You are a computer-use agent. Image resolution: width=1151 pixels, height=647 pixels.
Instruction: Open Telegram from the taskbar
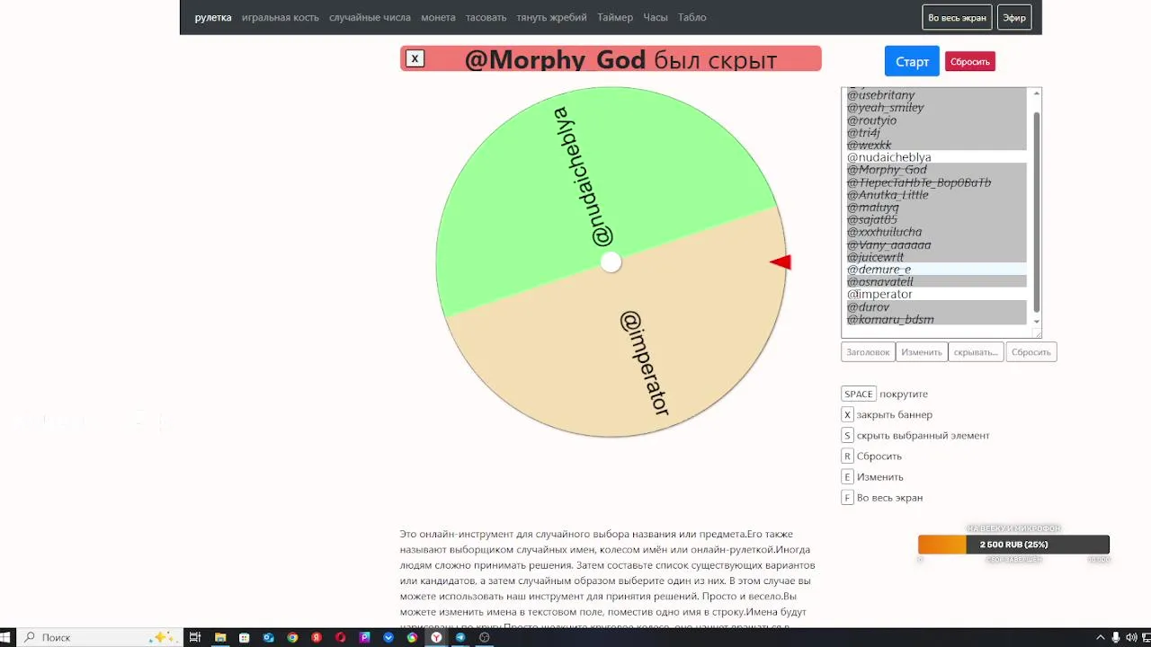(460, 637)
